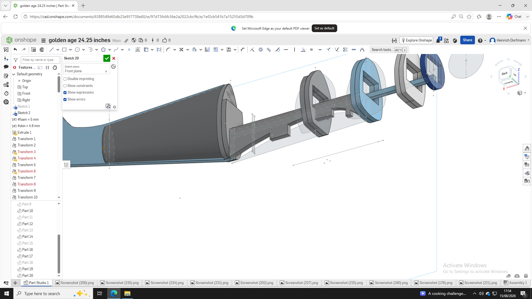
Task: Open the Windows File Explorer taskbar icon
Action: [x=127, y=293]
